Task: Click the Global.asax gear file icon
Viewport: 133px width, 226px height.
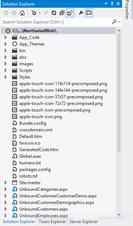Action: pyautogui.click(x=15, y=156)
